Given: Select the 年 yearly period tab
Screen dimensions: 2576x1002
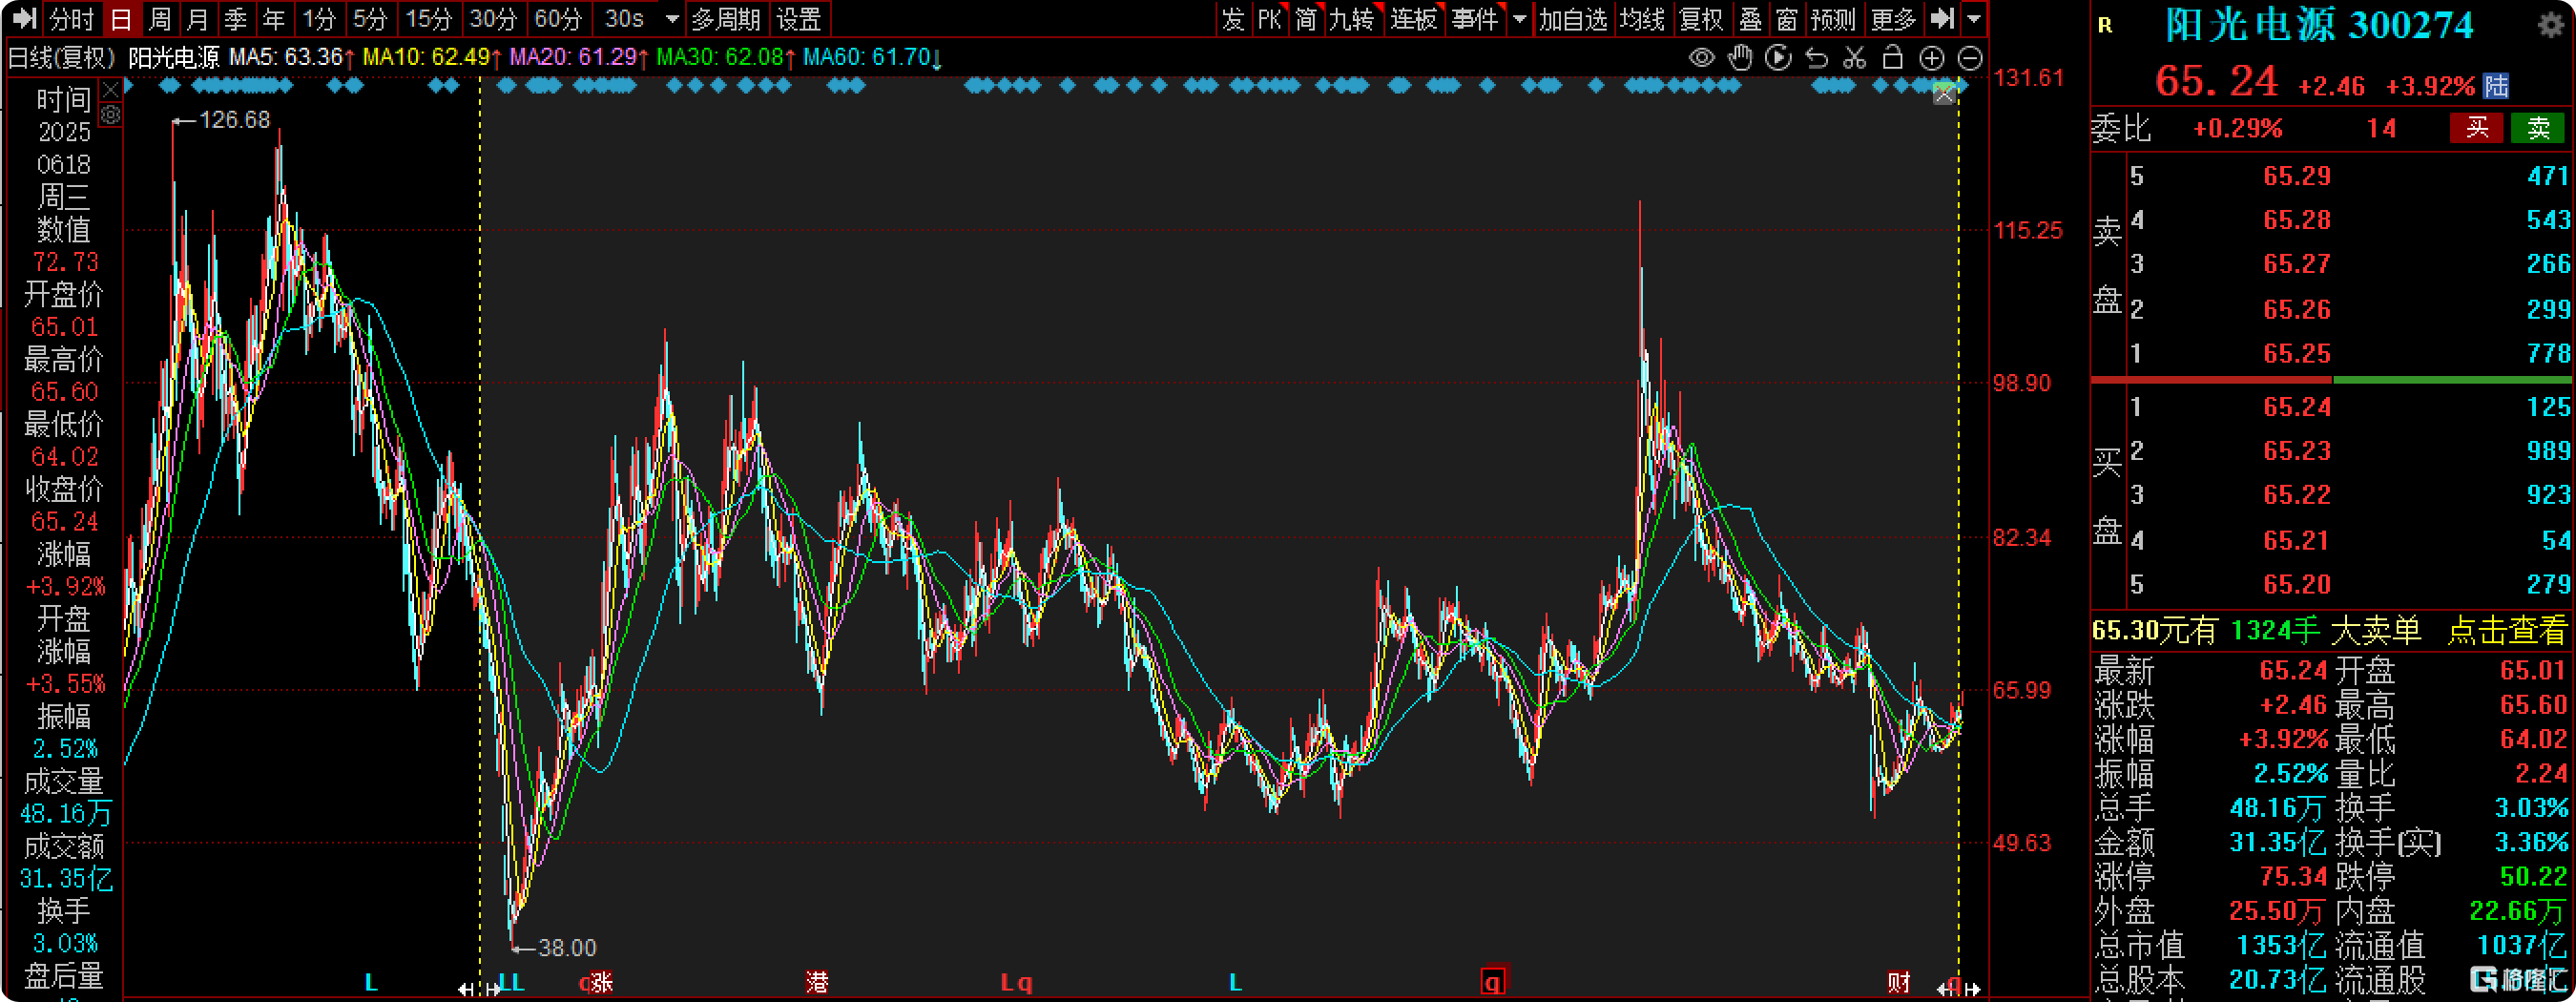Looking at the screenshot, I should point(273,19).
